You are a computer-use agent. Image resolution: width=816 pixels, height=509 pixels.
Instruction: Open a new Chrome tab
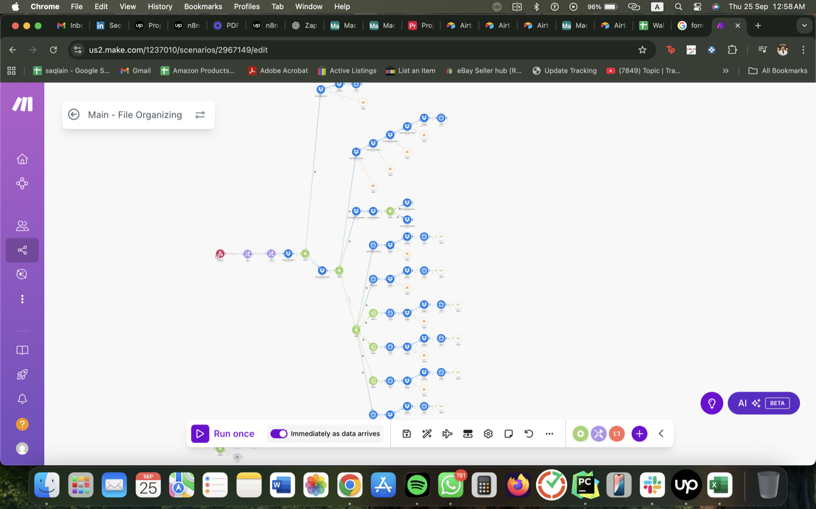(x=758, y=26)
